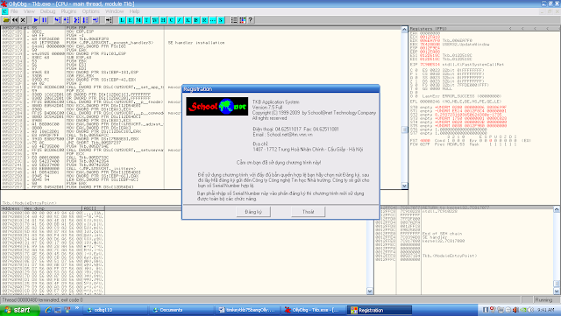This screenshot has height=316, width=561.
Task: Open debugging options list icon
Action: click(234, 20)
